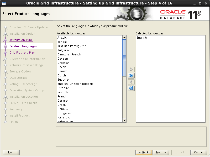
Task: Click the Available Languages scrollbar thumb
Action: coord(124,58)
